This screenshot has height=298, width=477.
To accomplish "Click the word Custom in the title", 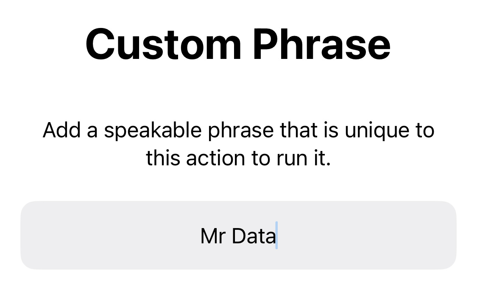I will tap(163, 45).
